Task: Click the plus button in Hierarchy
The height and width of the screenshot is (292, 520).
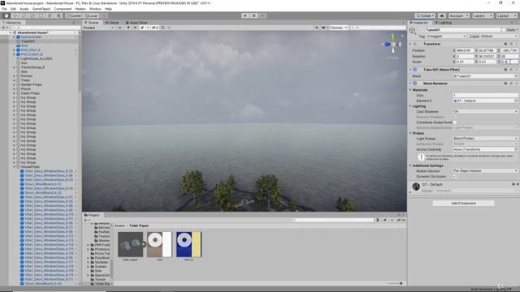Action: (x=3, y=28)
